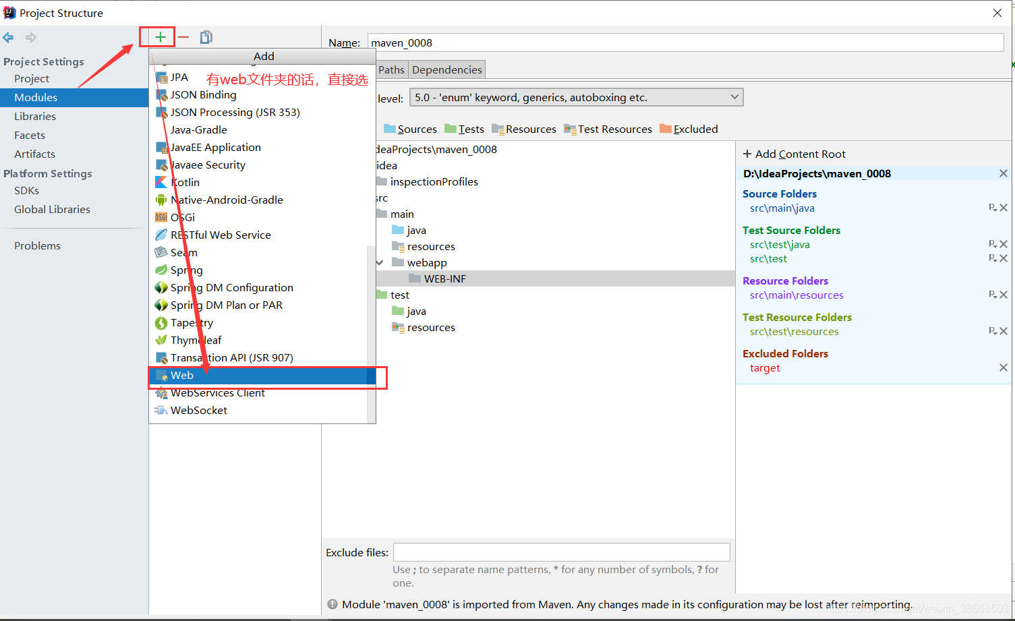Edit properties of src\main\resources
The image size is (1015, 621).
993,294
